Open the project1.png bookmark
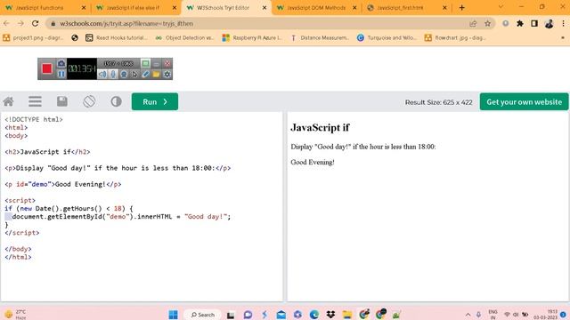 point(33,37)
